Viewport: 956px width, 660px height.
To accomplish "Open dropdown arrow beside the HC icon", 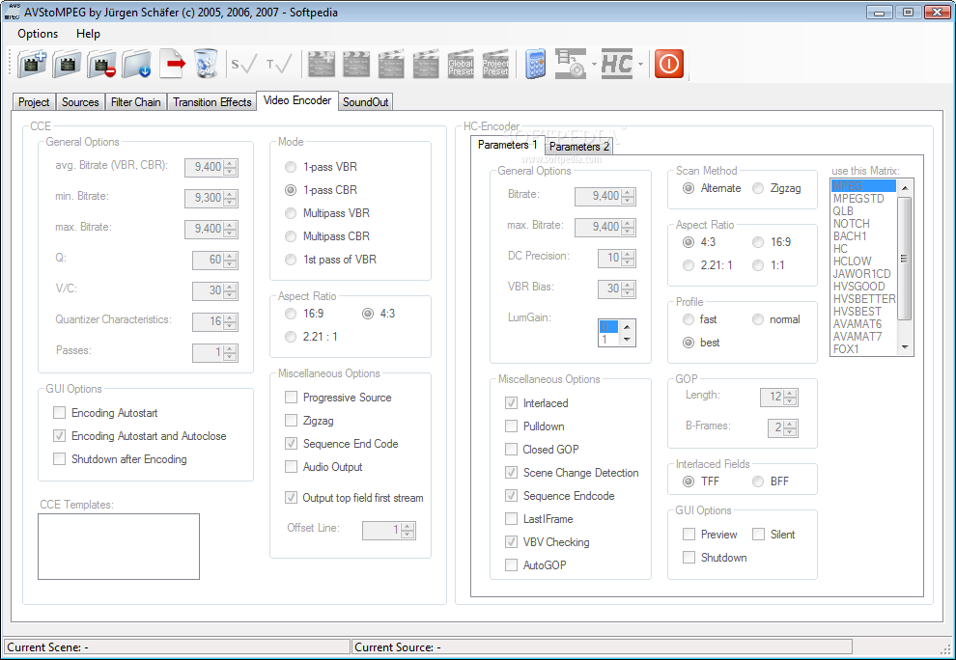I will coord(640,64).
